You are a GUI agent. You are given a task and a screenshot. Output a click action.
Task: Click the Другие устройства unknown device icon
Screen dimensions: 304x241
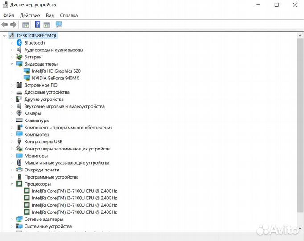tap(19, 99)
